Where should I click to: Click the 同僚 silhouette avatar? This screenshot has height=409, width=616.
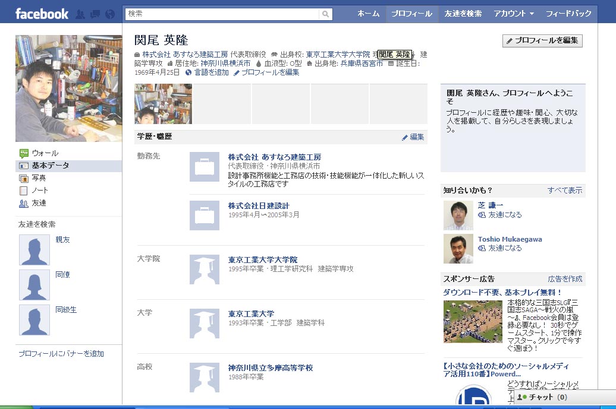point(34,285)
